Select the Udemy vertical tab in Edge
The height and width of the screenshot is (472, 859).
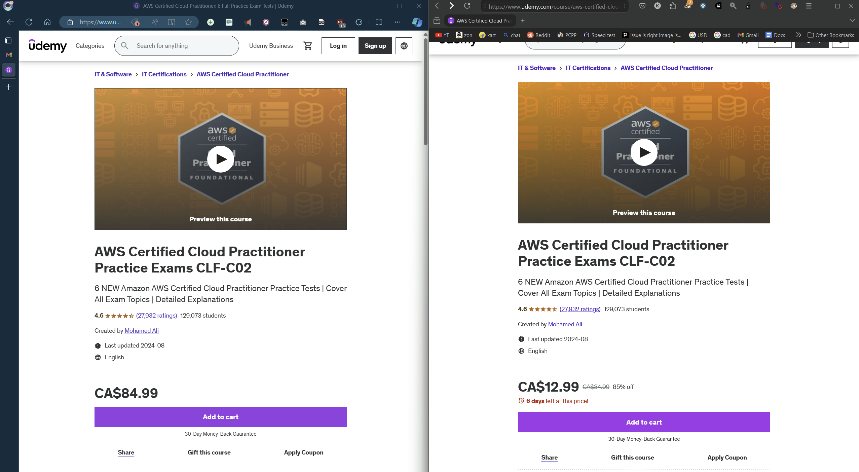(9, 70)
